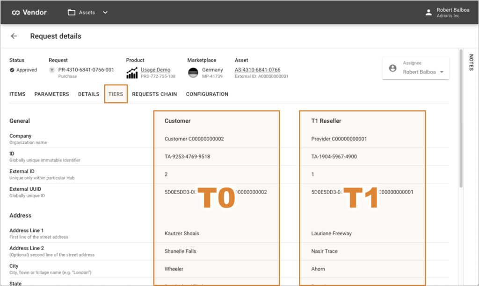479x286 pixels.
Task: Click the Germany flag icon
Action: coord(193,73)
